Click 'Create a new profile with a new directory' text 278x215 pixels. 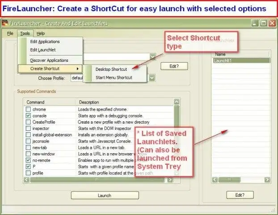pos(114,122)
